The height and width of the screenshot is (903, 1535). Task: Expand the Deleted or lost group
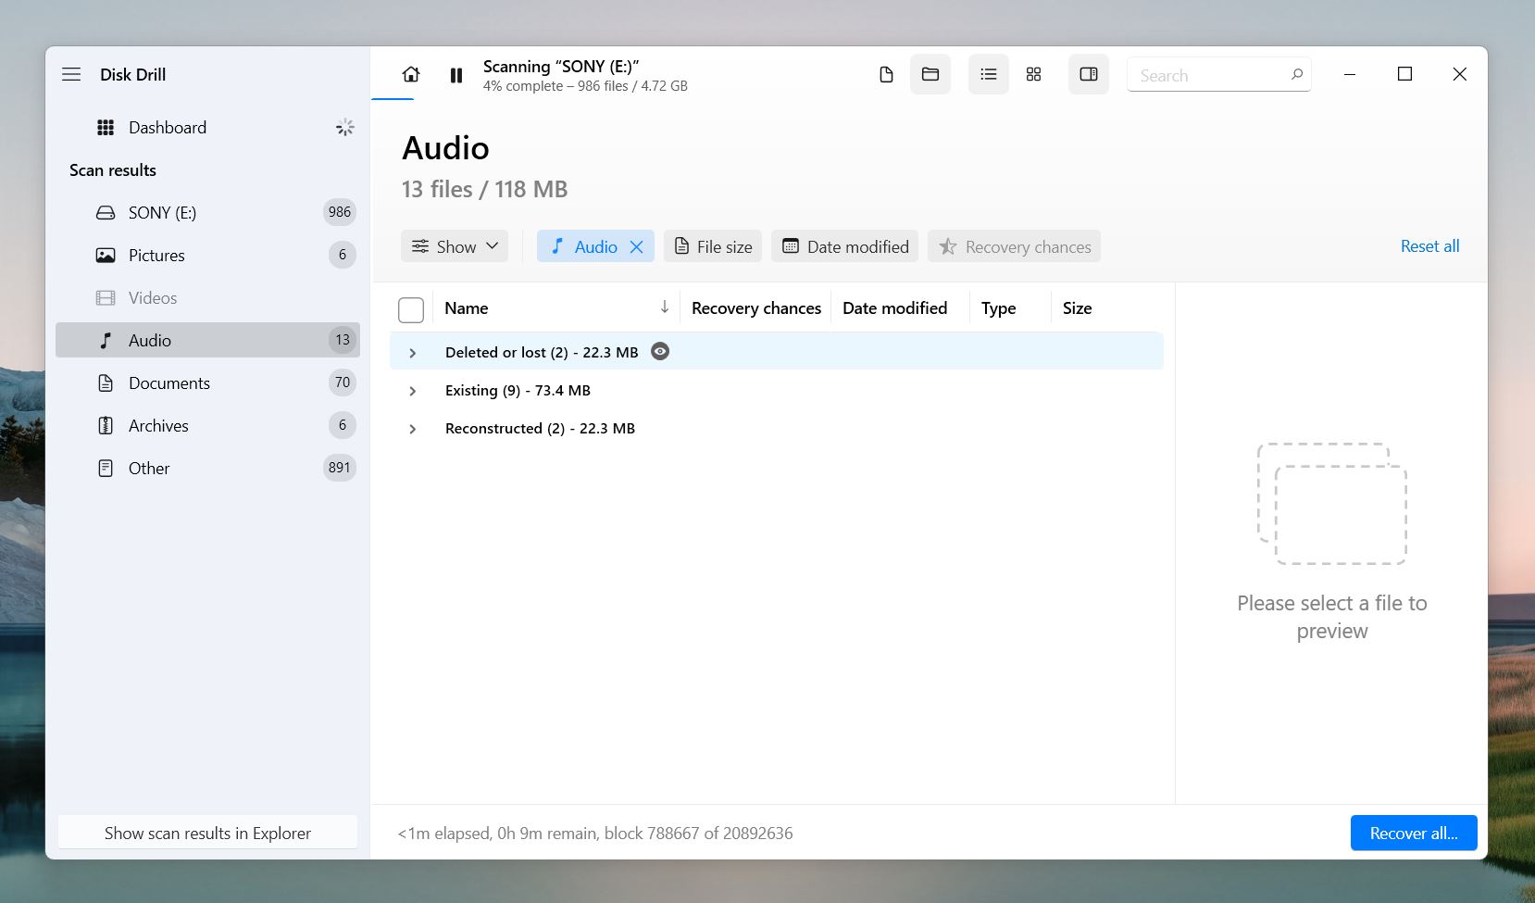413,353
